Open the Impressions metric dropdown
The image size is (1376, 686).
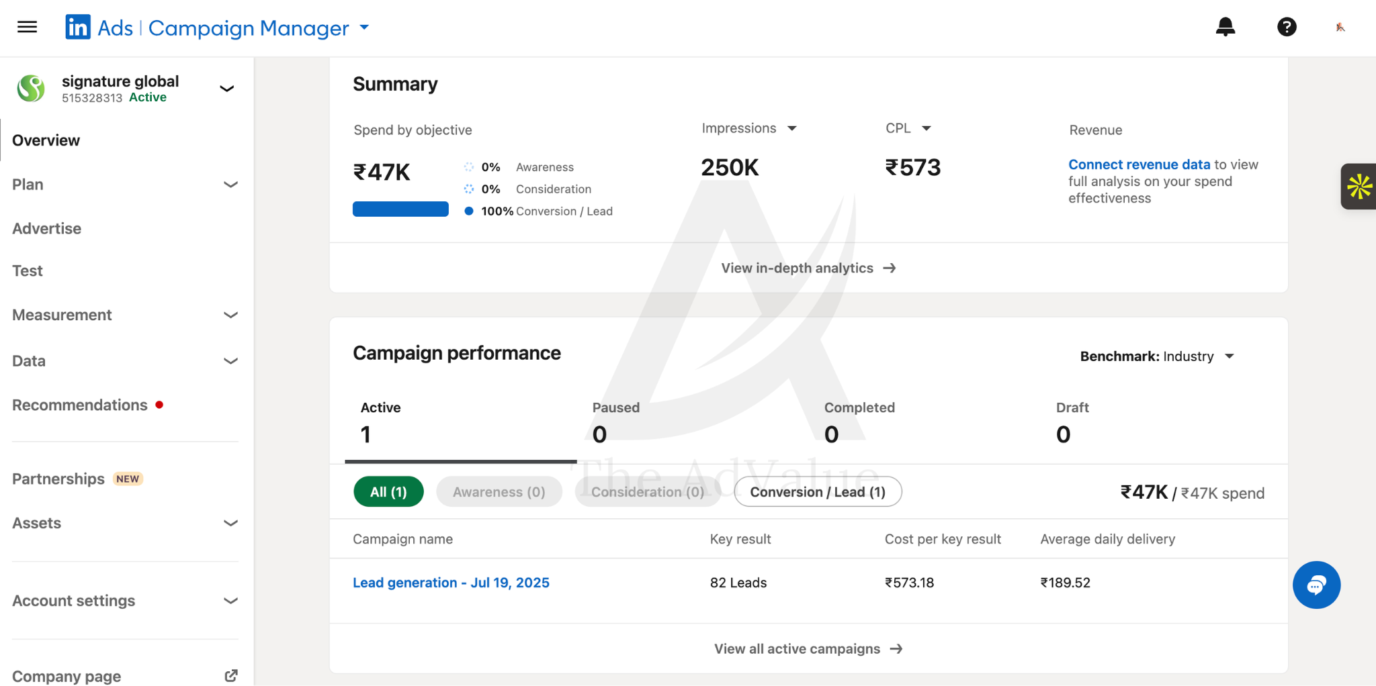[749, 128]
